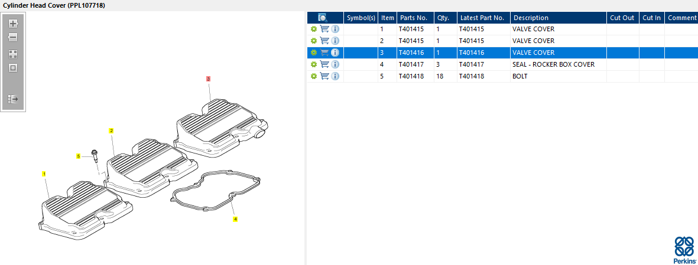The width and height of the screenshot is (698, 265).
Task: Click the Comment column header
Action: 681,18
